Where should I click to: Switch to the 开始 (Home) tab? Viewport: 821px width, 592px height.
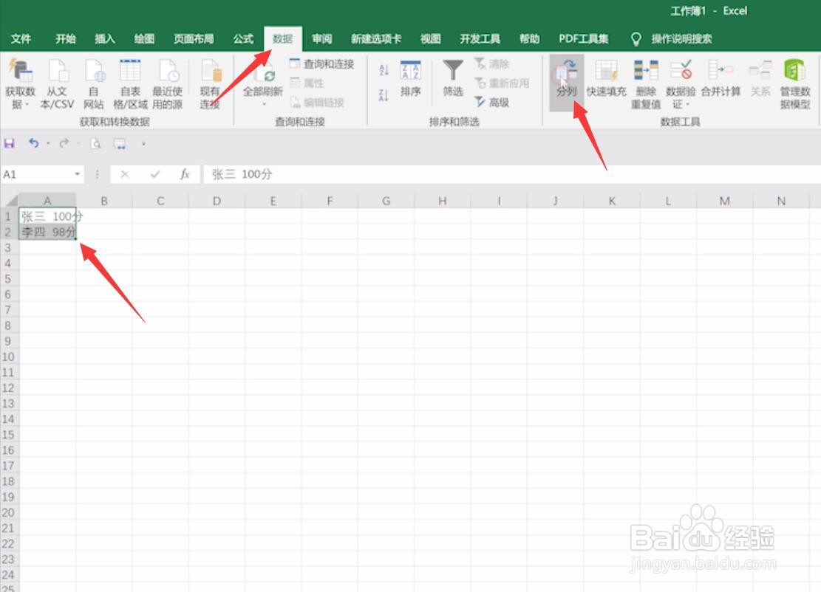tap(66, 38)
